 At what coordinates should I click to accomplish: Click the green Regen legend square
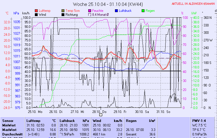143,11
